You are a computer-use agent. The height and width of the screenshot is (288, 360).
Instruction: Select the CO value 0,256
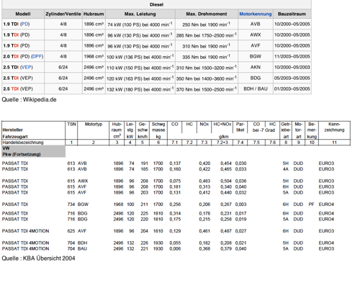[x=175, y=204]
